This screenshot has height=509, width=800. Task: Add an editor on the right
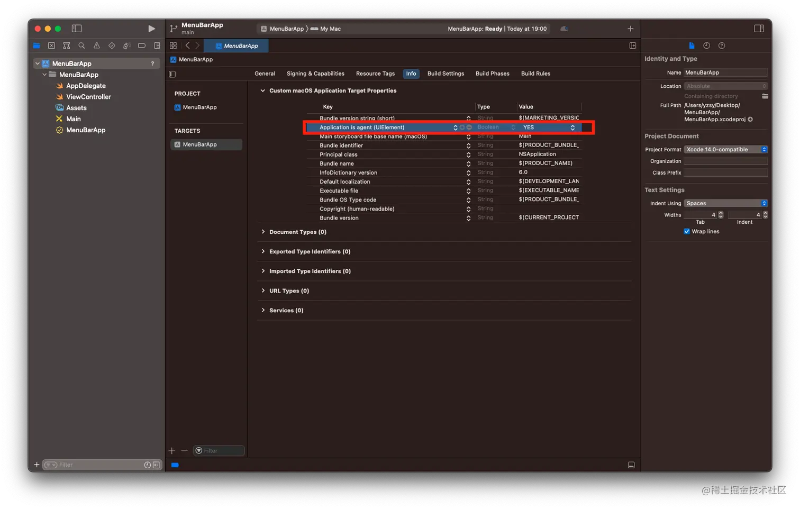tap(633, 46)
